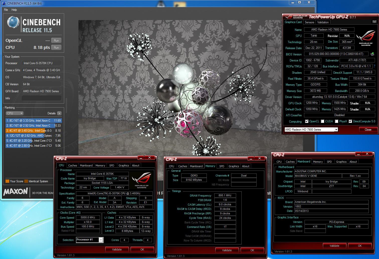Open Memory tab in CPU-Z Mainboard window
The width and height of the screenshot is (379, 259).
pos(318,162)
